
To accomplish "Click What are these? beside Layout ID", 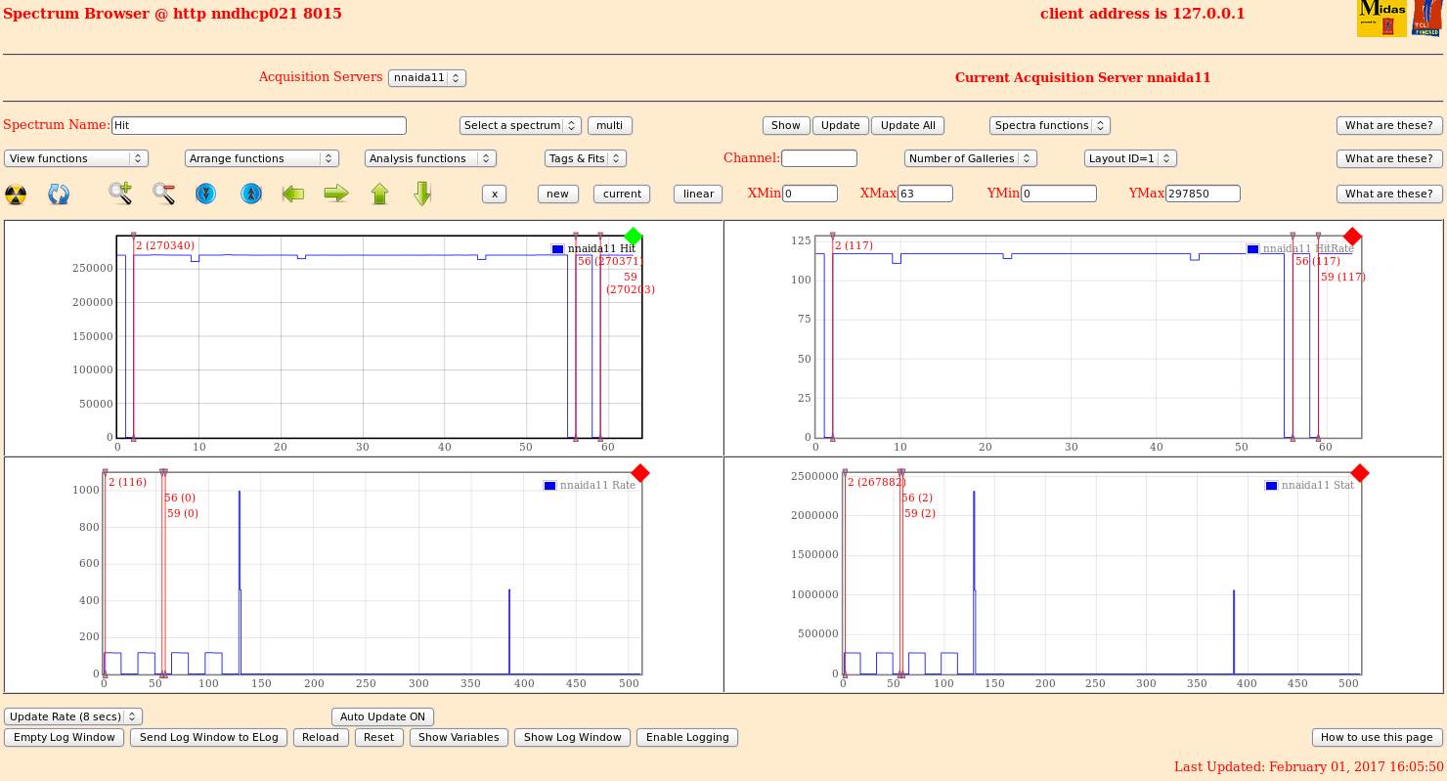I will tap(1389, 158).
